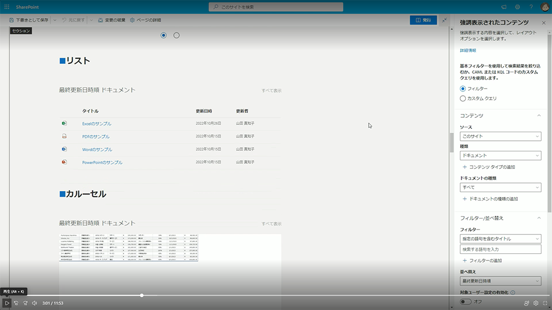Viewport: 552px width, 310px height.
Task: Open the Excelのサンプル file icon
Action: tap(64, 123)
